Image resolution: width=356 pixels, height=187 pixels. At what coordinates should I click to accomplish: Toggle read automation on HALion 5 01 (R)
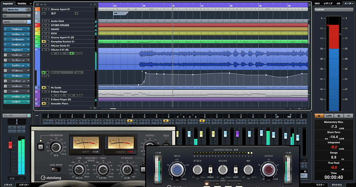point(71,54)
